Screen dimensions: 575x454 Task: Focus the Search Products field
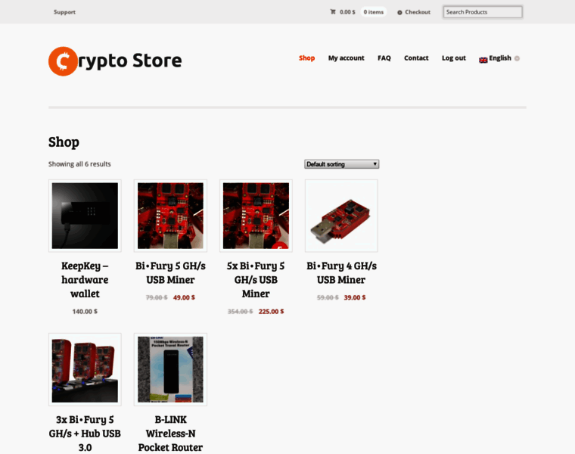coord(483,12)
